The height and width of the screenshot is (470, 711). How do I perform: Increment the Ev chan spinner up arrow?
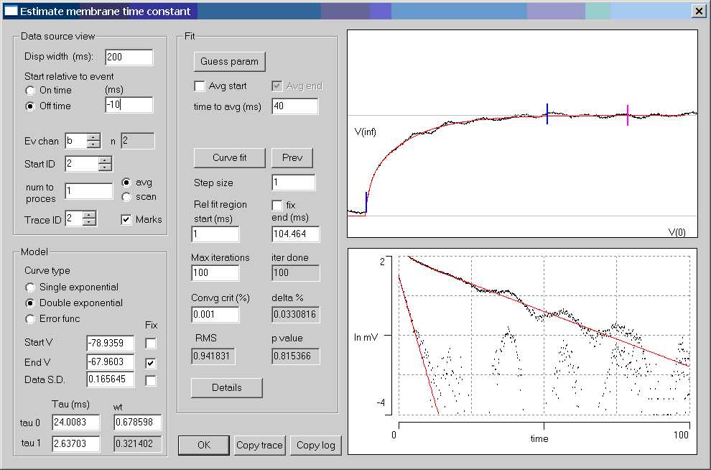93,138
